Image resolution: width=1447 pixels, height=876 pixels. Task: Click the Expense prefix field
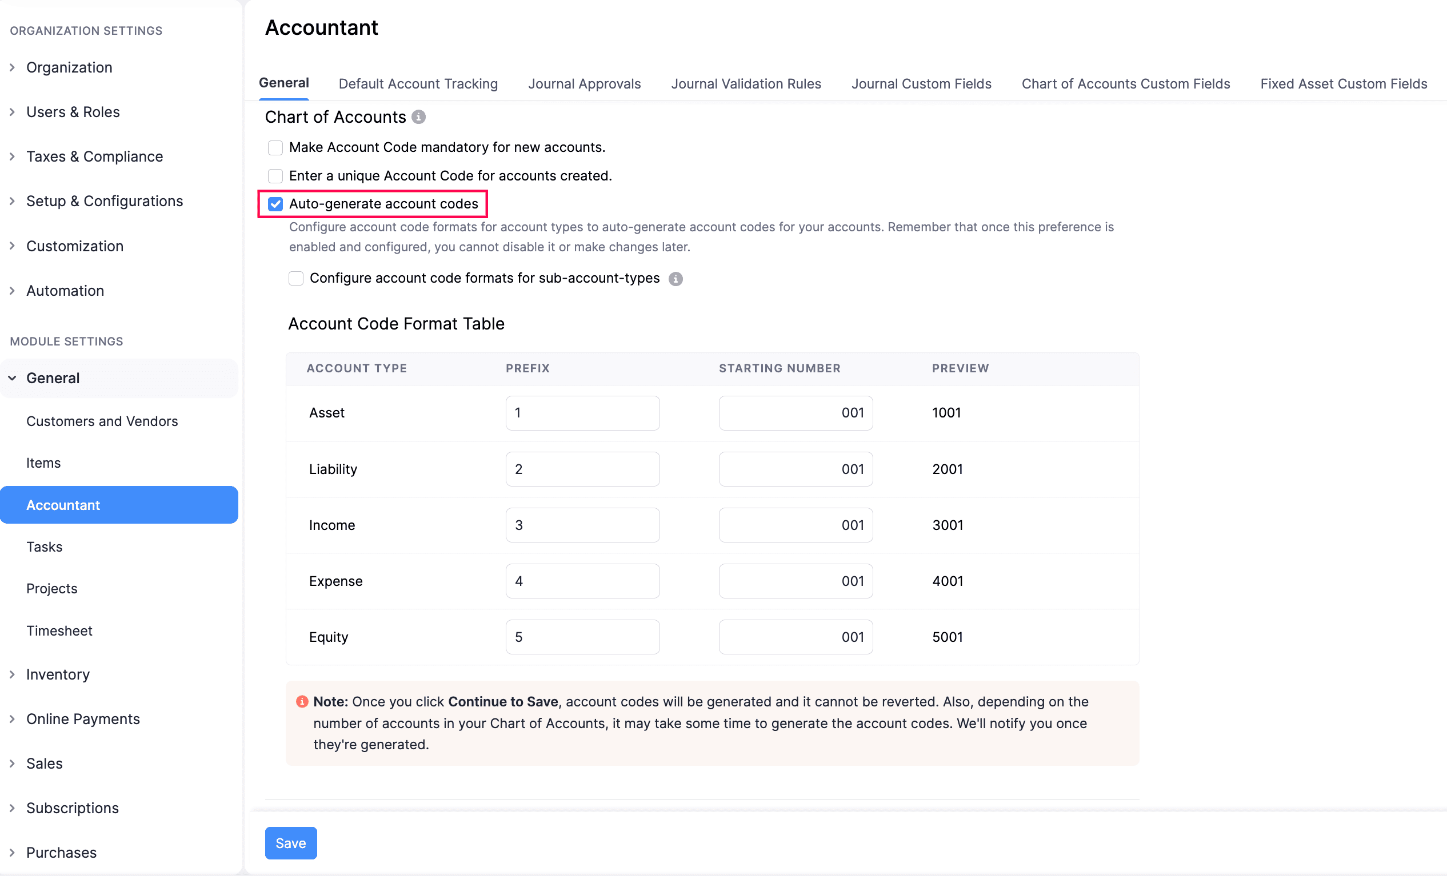click(582, 581)
